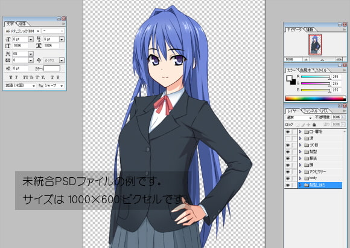The image size is (350, 248).
Task: Click the Navigator zoom percentage field
Action: click(x=293, y=59)
